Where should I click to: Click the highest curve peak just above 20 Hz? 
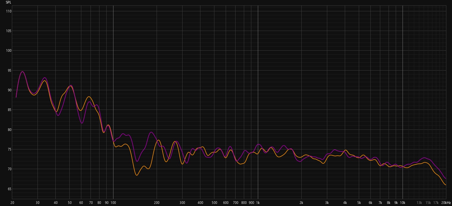[22, 71]
